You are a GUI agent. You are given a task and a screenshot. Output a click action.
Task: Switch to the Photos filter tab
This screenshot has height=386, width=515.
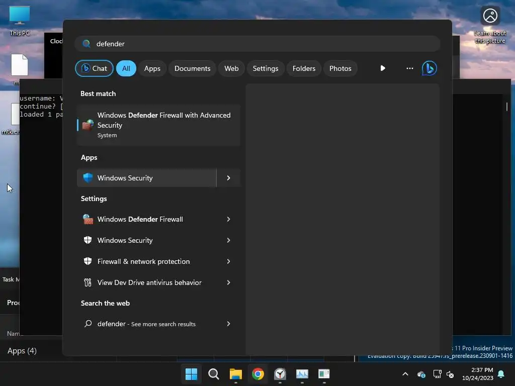[x=340, y=68]
